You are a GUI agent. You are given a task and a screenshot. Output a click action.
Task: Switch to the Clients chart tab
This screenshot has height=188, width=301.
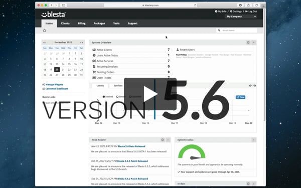tap(100, 86)
